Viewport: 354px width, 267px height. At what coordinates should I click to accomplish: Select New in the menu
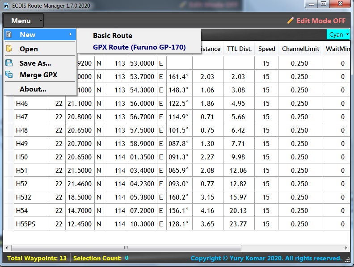(40, 34)
